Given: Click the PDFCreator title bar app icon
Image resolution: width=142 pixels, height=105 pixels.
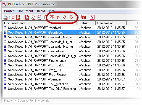Looking at the screenshot, I should click(x=4, y=4).
